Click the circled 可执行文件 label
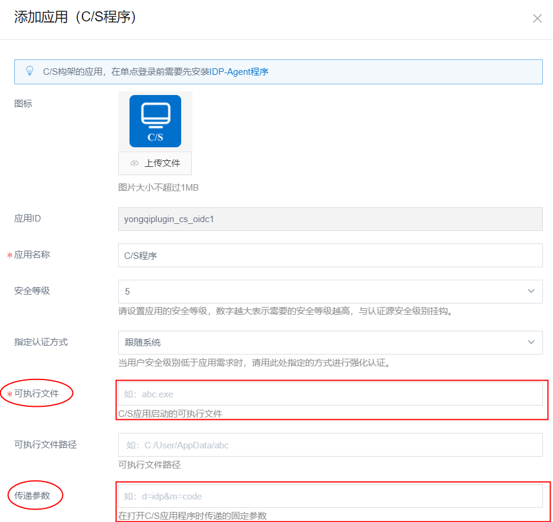The height and width of the screenshot is (522, 553). point(36,393)
